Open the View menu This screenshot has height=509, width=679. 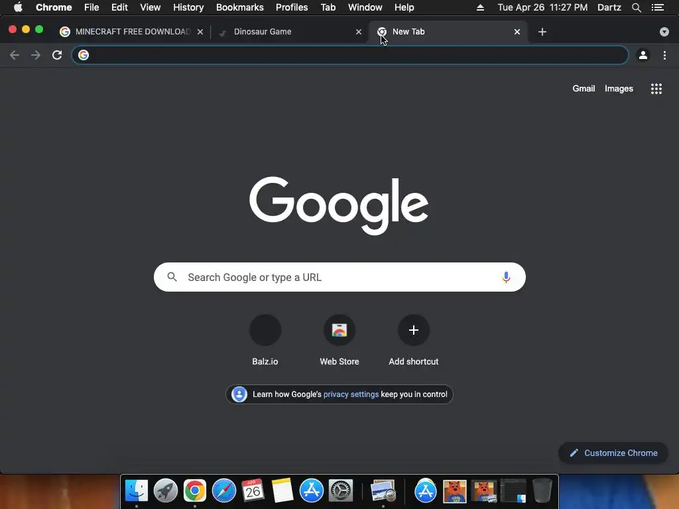(x=151, y=7)
